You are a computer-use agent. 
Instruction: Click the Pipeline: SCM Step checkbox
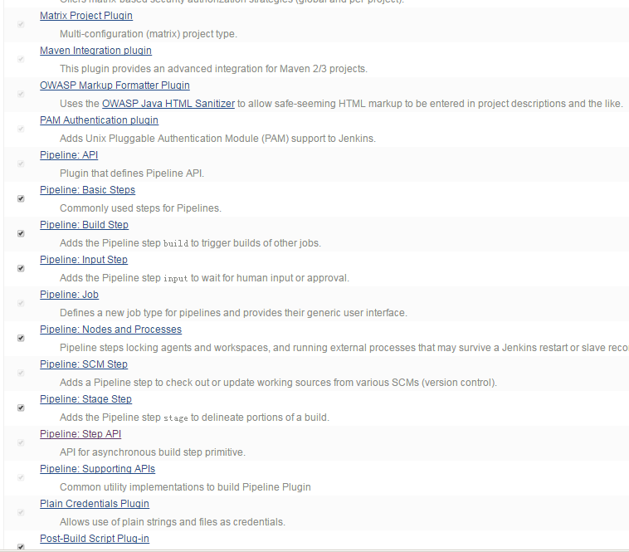(21, 374)
